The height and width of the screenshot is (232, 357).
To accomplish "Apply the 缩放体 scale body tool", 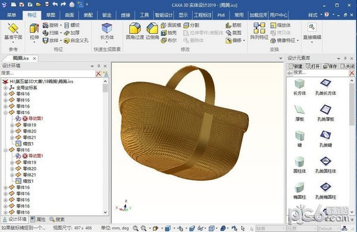I will pyautogui.click(x=280, y=25).
